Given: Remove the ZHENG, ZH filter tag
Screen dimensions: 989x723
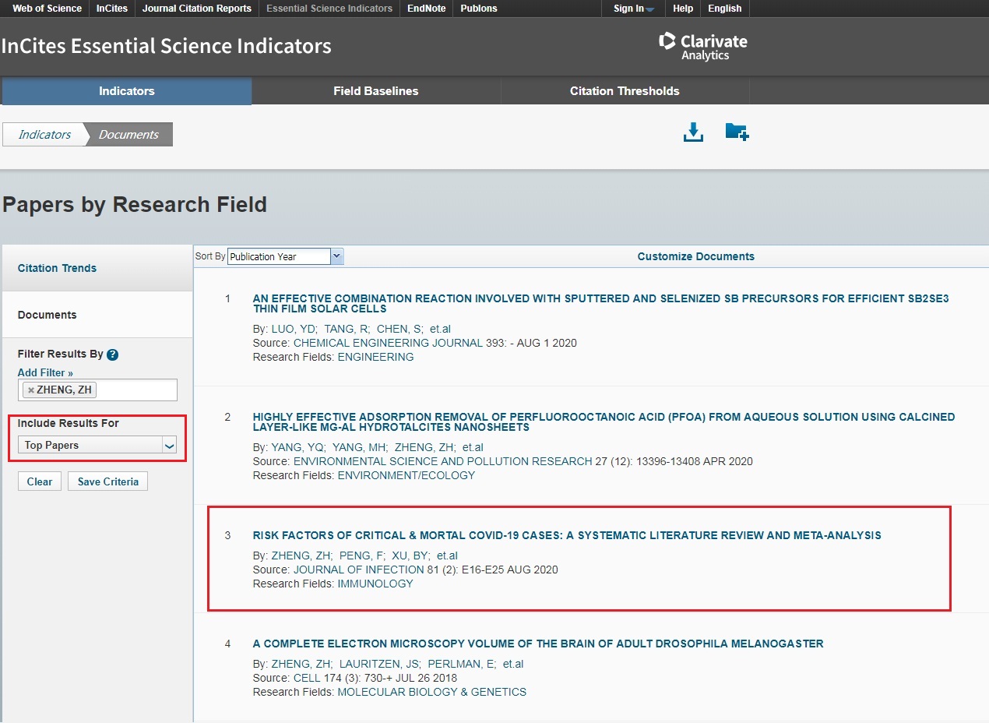Looking at the screenshot, I should (x=31, y=390).
